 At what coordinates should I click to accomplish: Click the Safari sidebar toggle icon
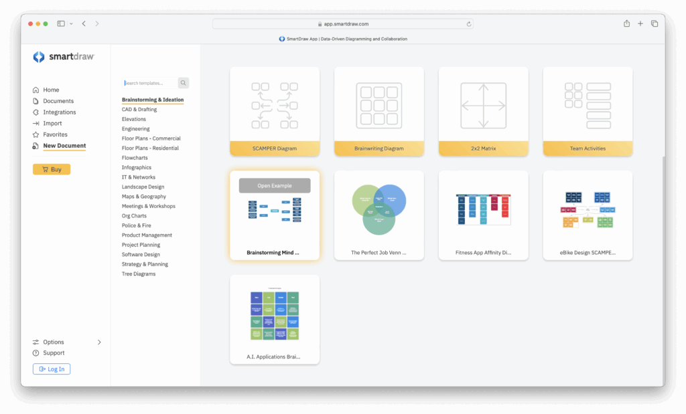61,23
